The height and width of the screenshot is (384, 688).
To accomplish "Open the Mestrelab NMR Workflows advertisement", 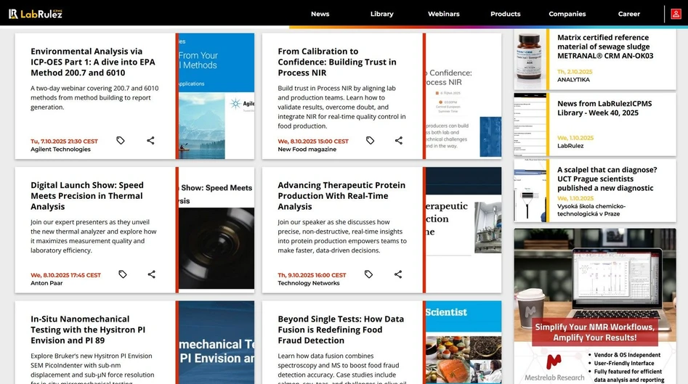I will pyautogui.click(x=595, y=306).
